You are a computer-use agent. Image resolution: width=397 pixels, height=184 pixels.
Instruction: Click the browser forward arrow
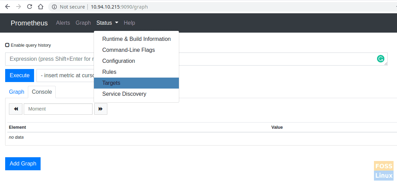19,7
